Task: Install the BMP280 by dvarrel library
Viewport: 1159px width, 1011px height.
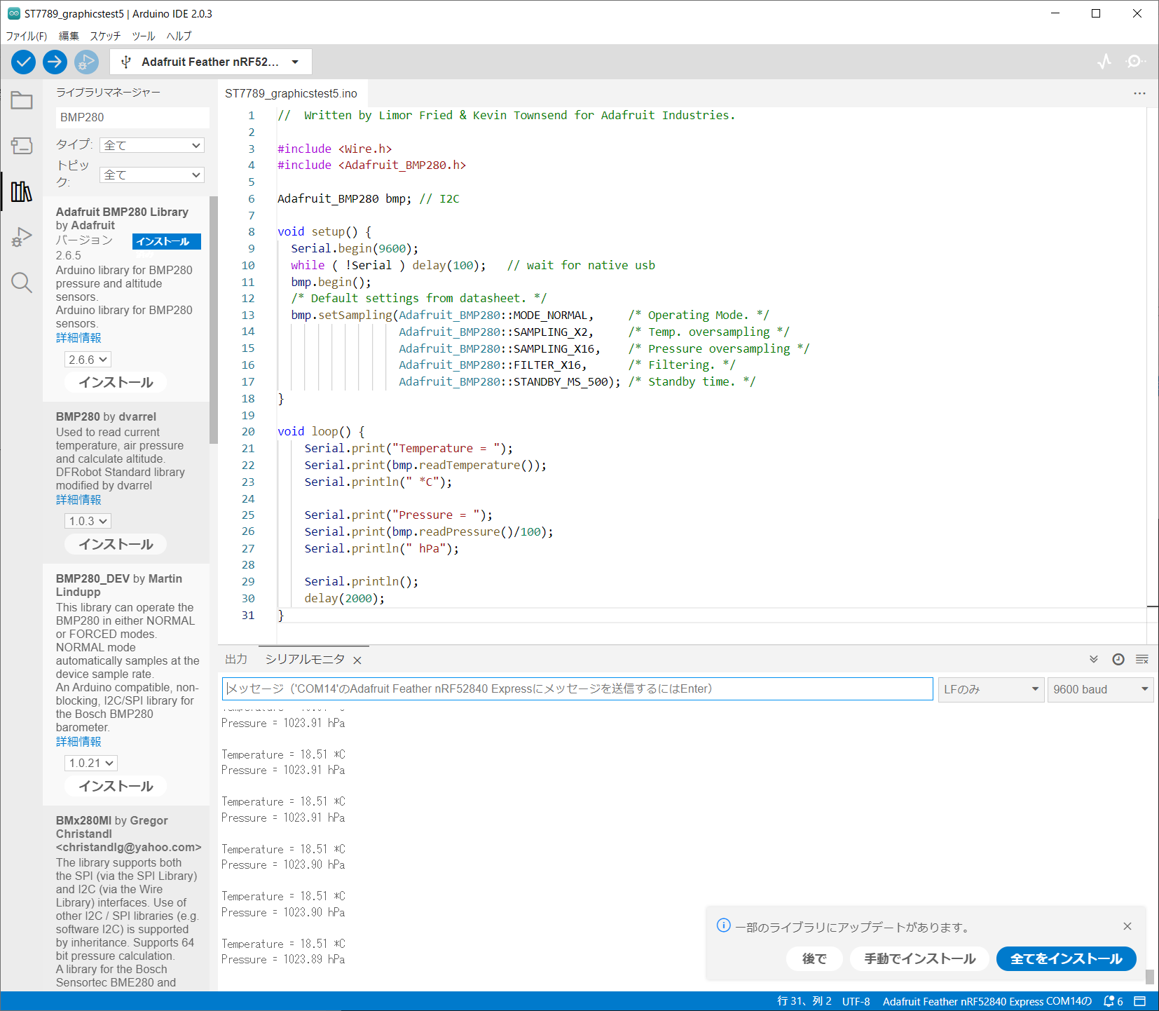Action: [116, 544]
